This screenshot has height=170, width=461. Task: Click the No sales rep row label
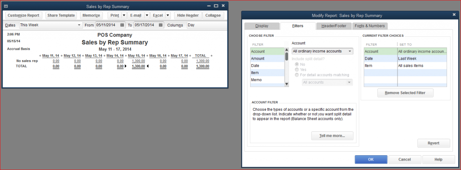[27, 61]
